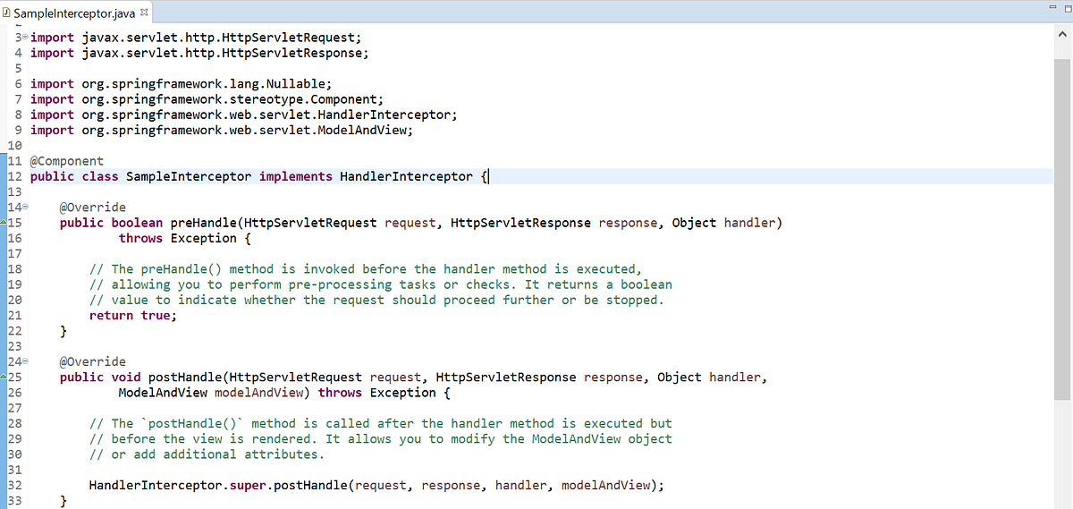Image resolution: width=1073 pixels, height=509 pixels.
Task: Click the postHandle method name on line 25
Action: 185,377
